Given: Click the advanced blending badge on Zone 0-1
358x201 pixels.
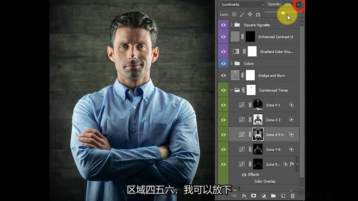Looking at the screenshot, I should pyautogui.click(x=291, y=105).
